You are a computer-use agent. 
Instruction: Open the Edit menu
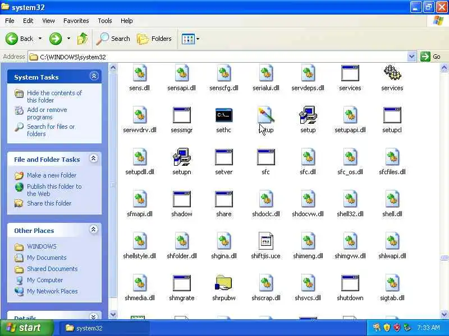28,21
